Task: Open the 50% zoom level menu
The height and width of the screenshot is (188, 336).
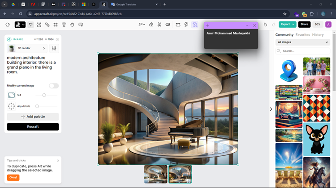Action: (318, 25)
